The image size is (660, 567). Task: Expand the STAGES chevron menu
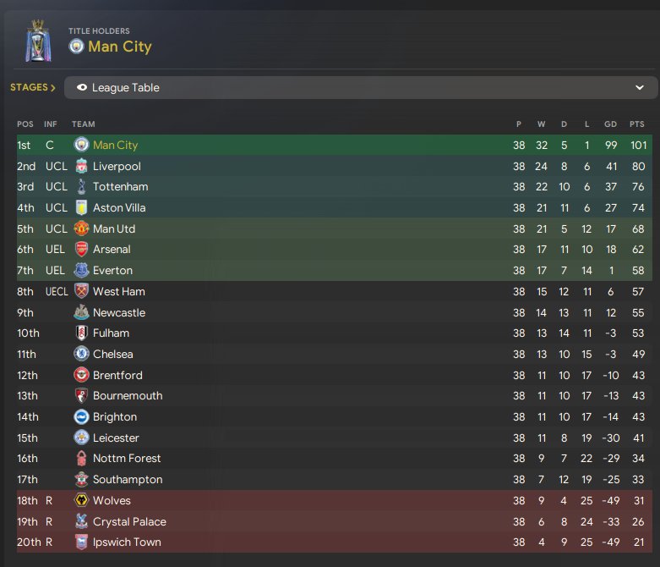click(x=33, y=87)
